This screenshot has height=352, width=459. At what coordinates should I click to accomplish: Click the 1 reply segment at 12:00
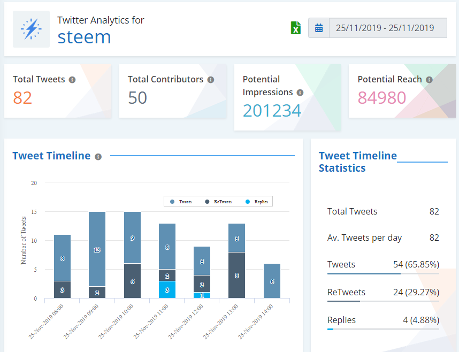(x=202, y=295)
